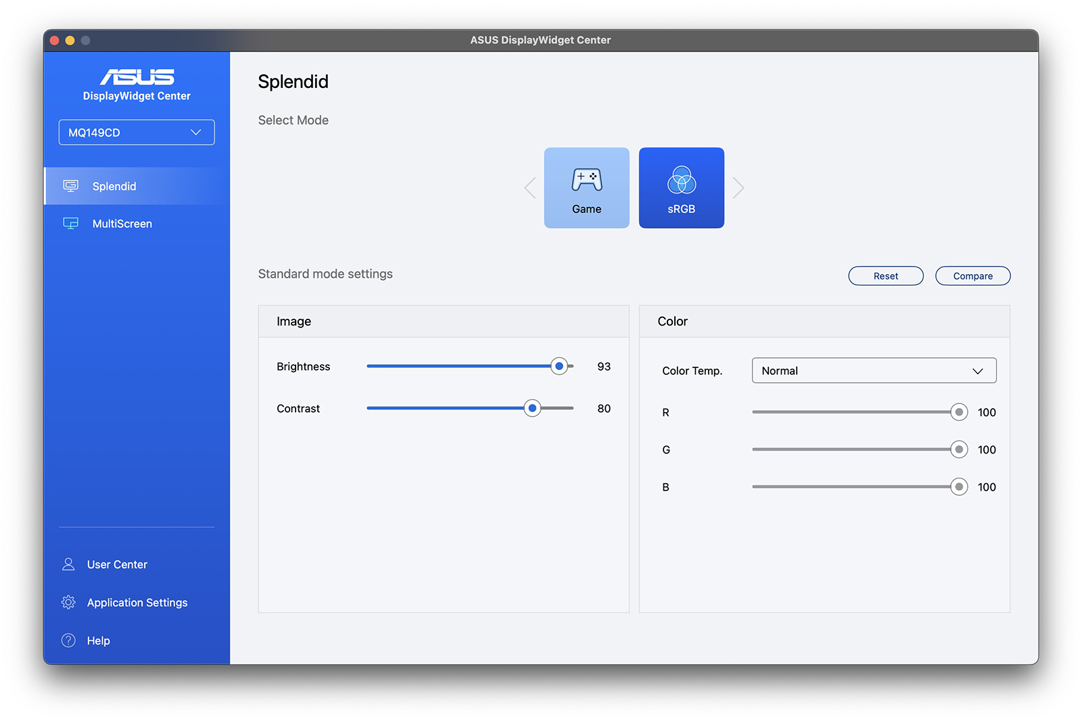The width and height of the screenshot is (1082, 722).
Task: Show previous modes with the left arrow
Action: [530, 188]
